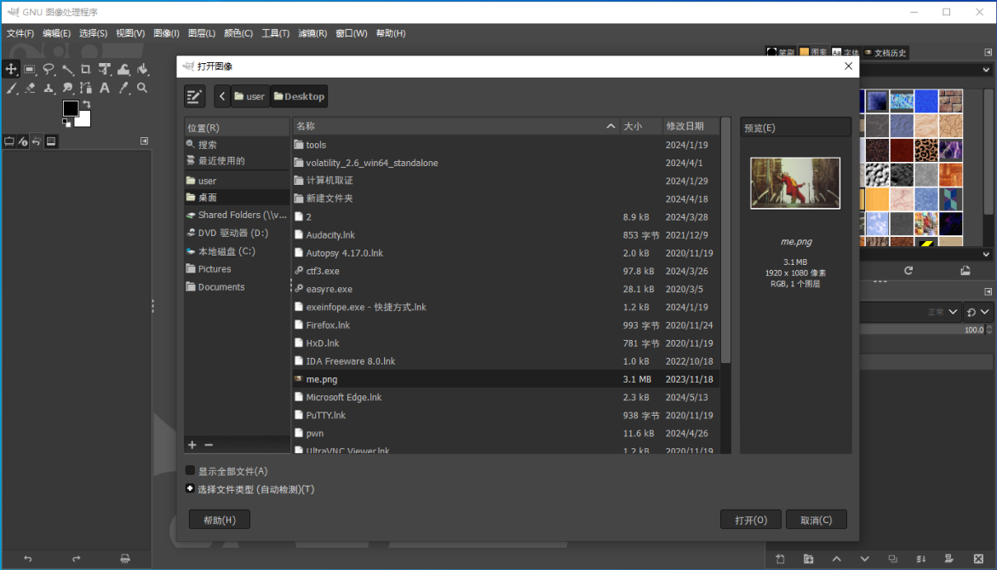Open the 颜色(C) menu

[x=238, y=33]
